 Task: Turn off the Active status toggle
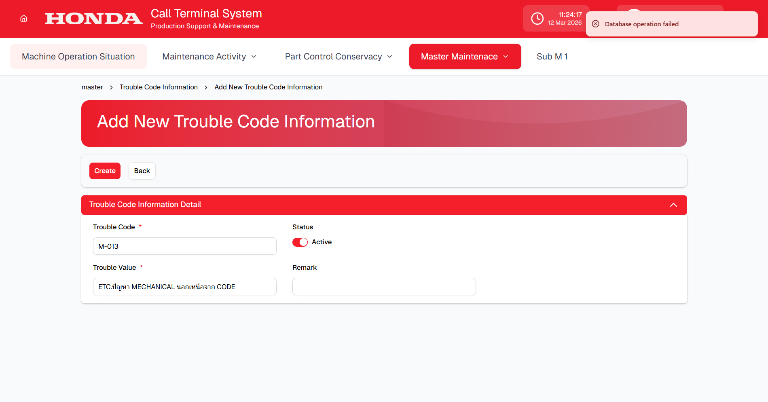click(x=300, y=242)
